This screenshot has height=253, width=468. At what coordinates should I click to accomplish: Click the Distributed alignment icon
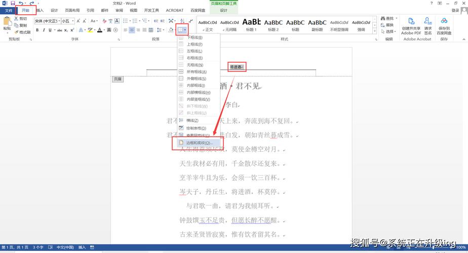pos(151,30)
